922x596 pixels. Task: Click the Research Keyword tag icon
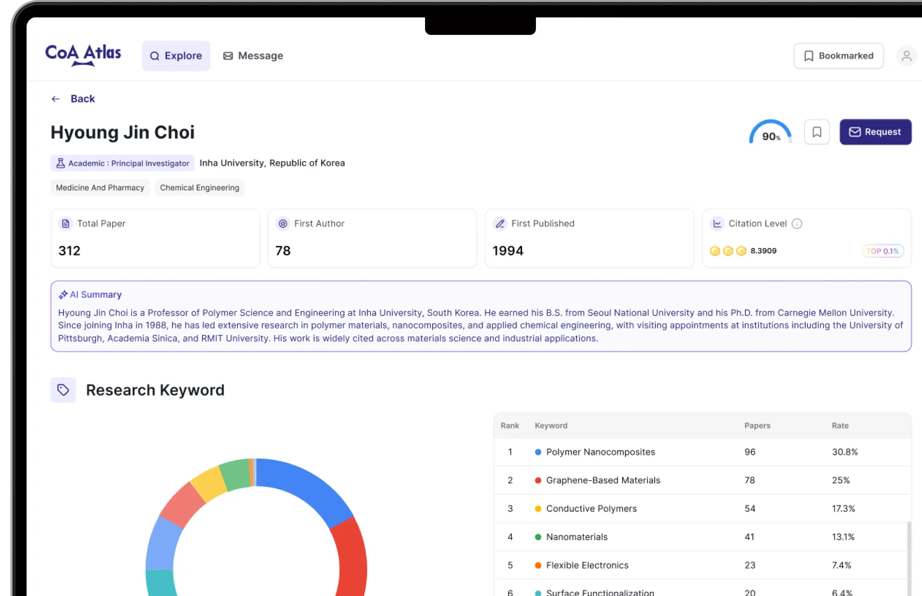coord(63,390)
